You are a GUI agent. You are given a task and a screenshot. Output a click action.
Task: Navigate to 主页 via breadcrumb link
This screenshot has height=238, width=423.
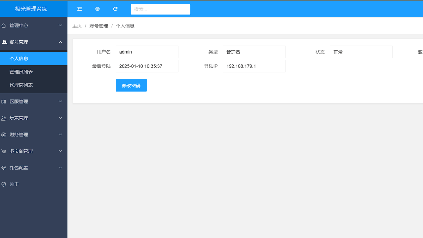[x=77, y=25]
